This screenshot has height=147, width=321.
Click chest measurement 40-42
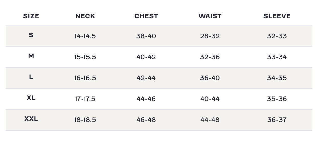146,57
